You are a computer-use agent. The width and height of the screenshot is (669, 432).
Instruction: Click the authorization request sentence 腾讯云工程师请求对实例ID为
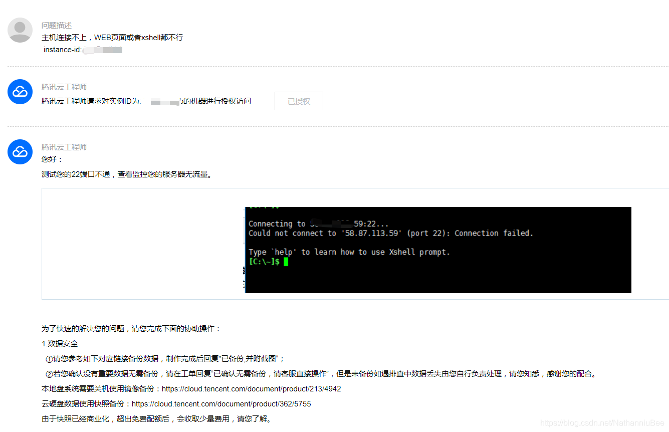pyautogui.click(x=146, y=101)
